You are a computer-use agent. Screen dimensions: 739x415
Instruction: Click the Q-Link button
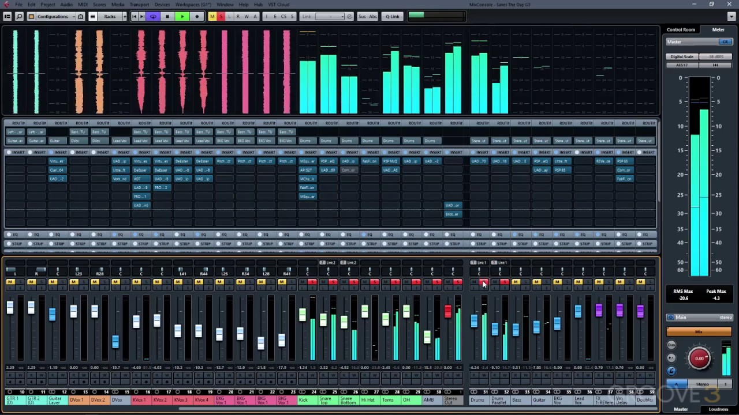[393, 16]
